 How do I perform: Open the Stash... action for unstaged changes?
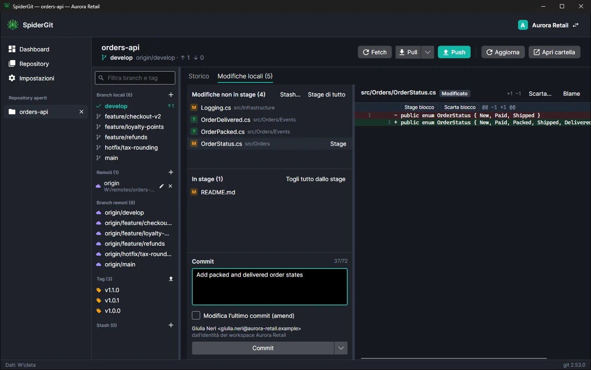290,94
